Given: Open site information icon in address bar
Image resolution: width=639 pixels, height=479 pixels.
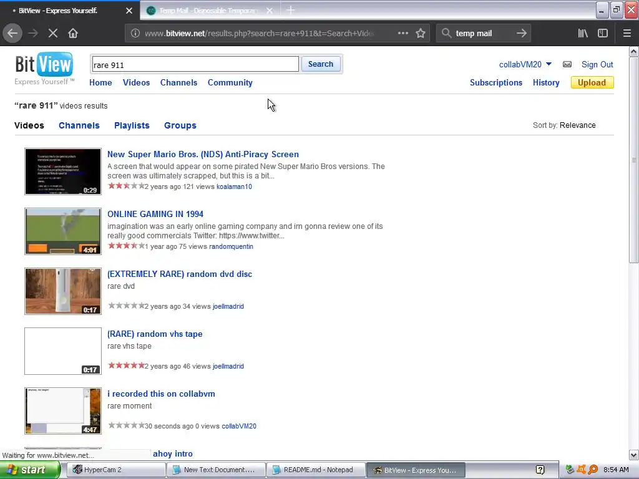Looking at the screenshot, I should [x=135, y=33].
